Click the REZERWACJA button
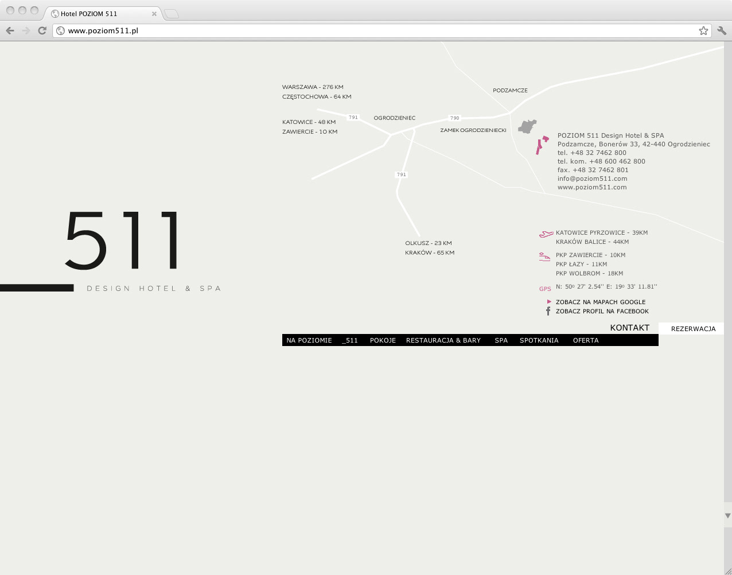The height and width of the screenshot is (575, 732). click(693, 329)
